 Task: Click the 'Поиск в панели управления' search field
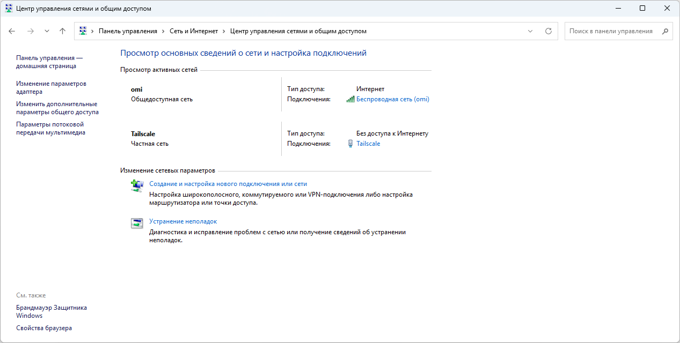click(612, 31)
